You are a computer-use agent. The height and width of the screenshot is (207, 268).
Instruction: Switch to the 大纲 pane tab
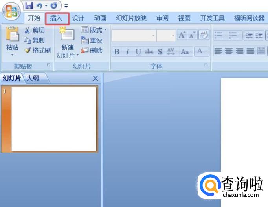click(33, 78)
